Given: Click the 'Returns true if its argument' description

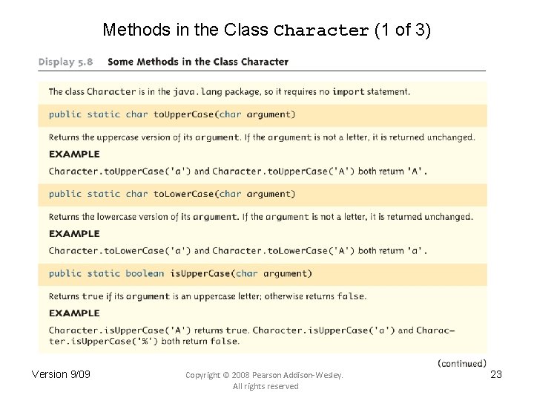Looking at the screenshot, I should [208, 296].
